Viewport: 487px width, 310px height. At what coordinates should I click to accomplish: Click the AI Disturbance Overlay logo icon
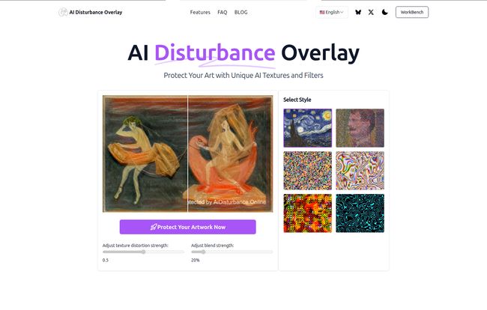click(x=63, y=12)
